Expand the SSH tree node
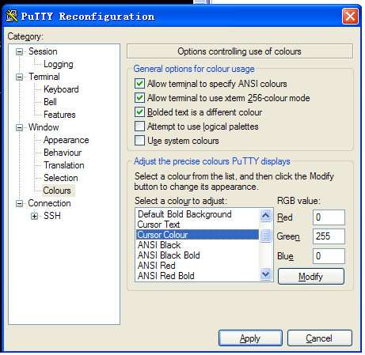Image resolution: width=365 pixels, height=355 pixels. [34, 216]
